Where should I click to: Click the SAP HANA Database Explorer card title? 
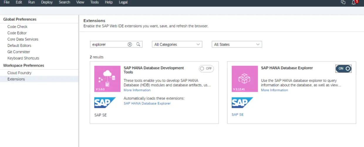[x=287, y=68]
